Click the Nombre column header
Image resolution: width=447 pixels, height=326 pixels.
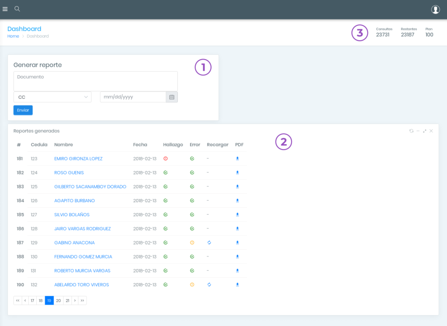(64, 145)
